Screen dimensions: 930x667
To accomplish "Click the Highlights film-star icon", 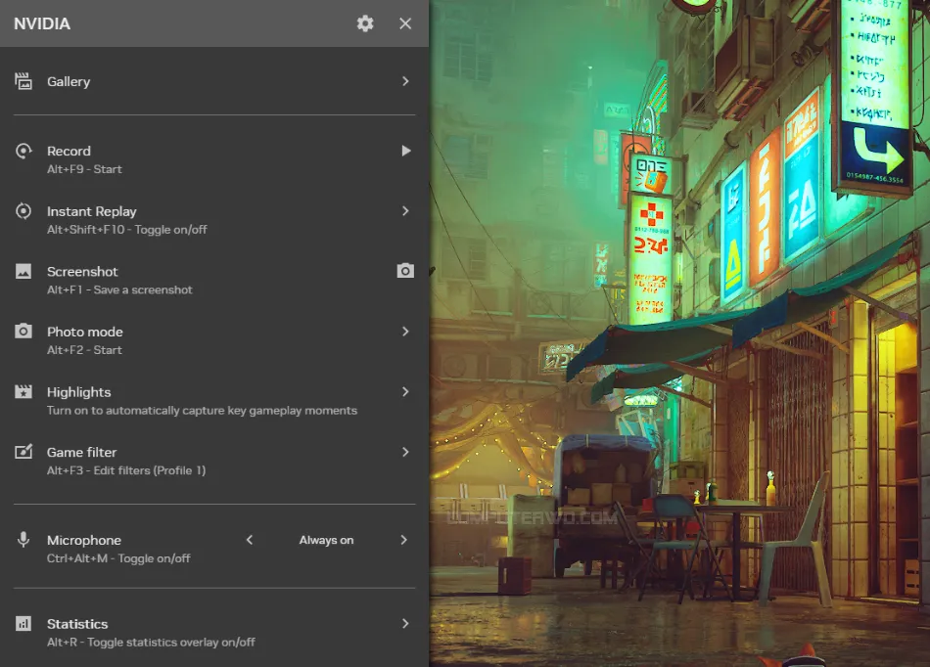I will click(x=23, y=391).
